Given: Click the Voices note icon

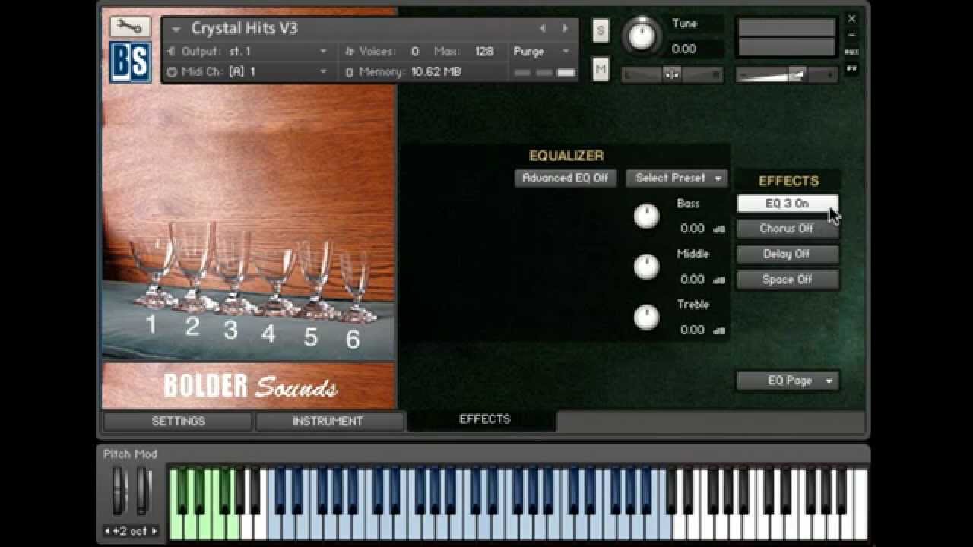Looking at the screenshot, I should tap(350, 51).
